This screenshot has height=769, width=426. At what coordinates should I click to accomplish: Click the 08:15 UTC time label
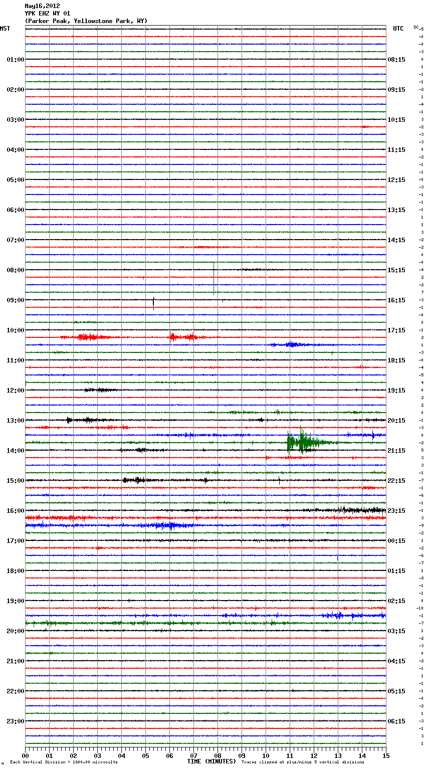click(396, 60)
